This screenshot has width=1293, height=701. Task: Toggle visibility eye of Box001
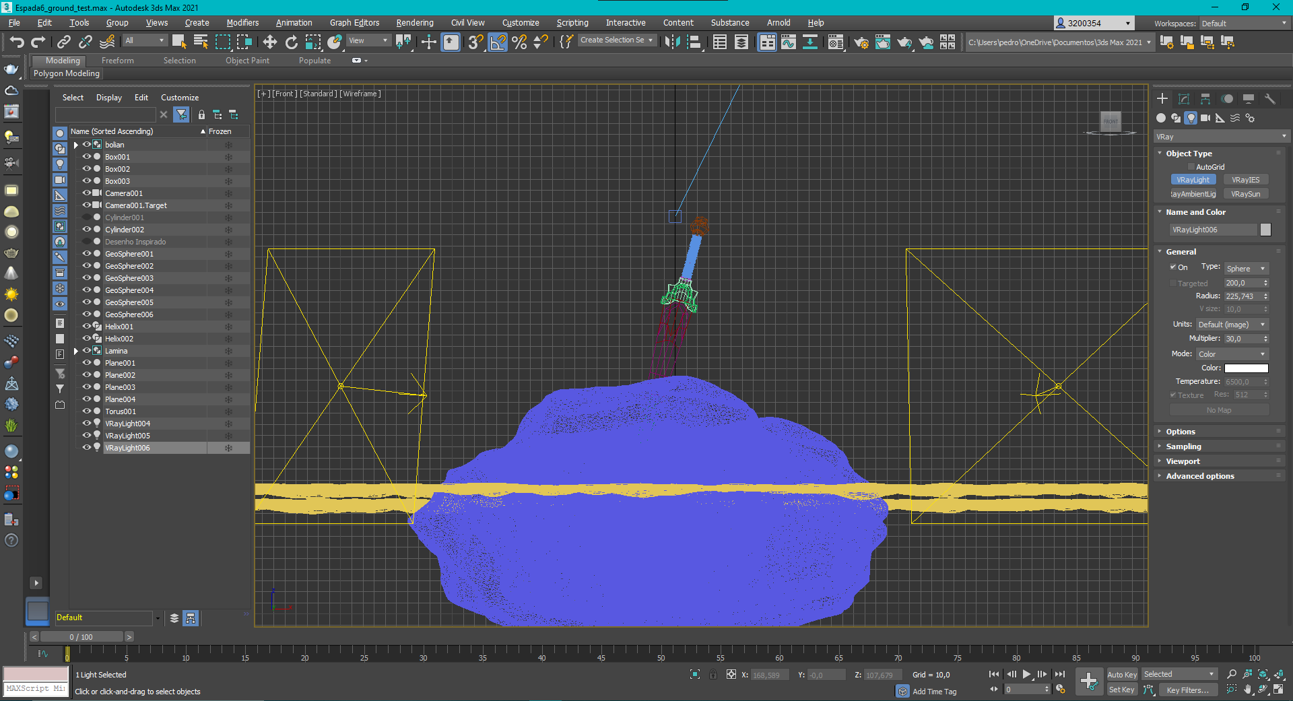[86, 157]
